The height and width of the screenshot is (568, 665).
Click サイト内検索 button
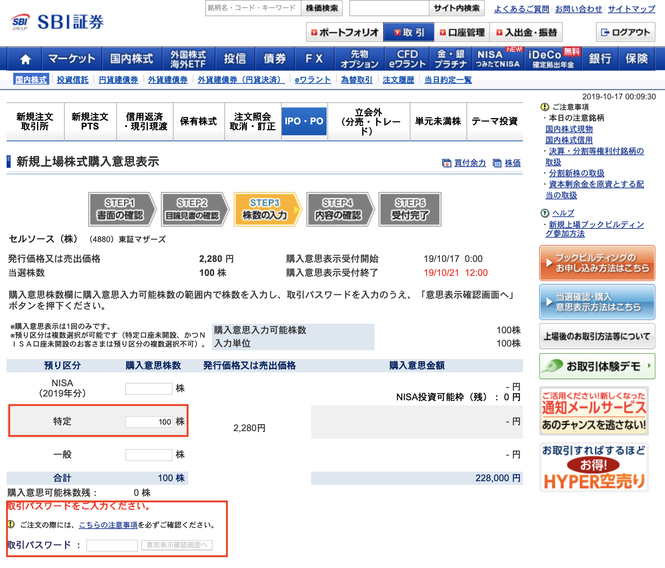coord(456,8)
